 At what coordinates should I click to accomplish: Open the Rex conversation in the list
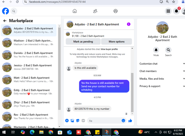[28, 116]
